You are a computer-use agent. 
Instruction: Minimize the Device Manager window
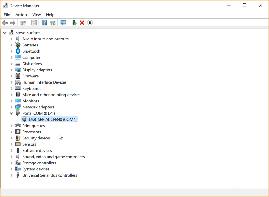coord(229,5)
